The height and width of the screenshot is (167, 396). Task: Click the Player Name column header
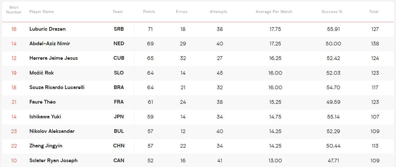(42, 12)
